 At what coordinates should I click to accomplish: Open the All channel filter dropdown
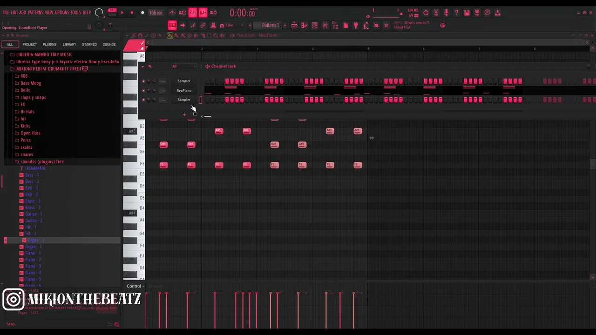(x=183, y=66)
